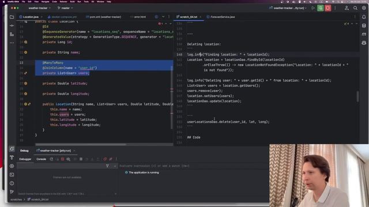
Task: Click scratch_64.txt breadcrumb in status bar
Action: coord(38,200)
